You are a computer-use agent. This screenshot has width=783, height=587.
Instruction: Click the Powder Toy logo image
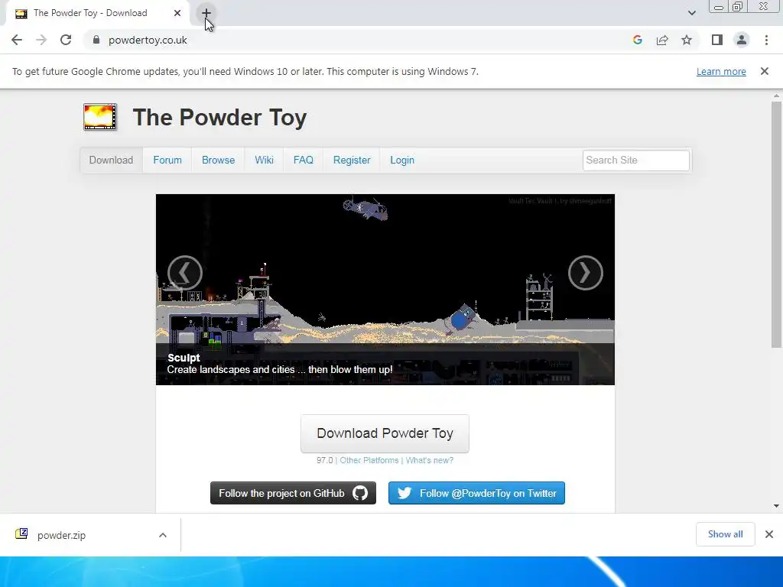click(x=100, y=117)
